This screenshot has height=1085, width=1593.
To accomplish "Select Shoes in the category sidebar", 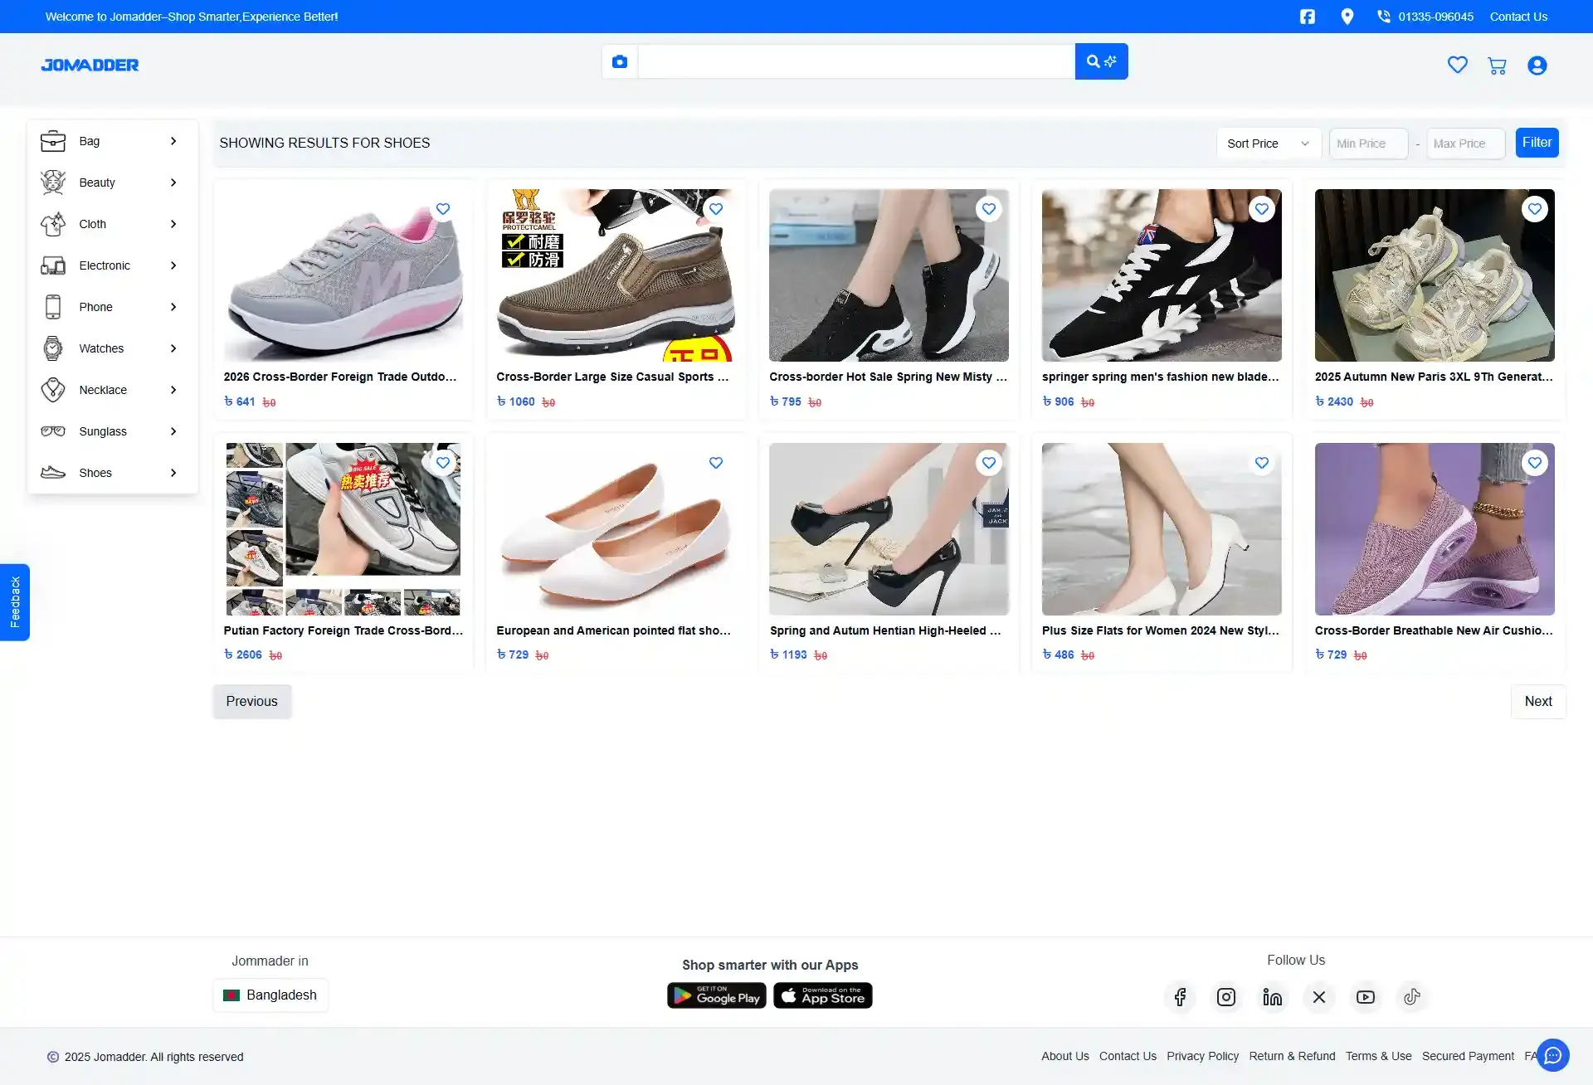I will (x=95, y=473).
